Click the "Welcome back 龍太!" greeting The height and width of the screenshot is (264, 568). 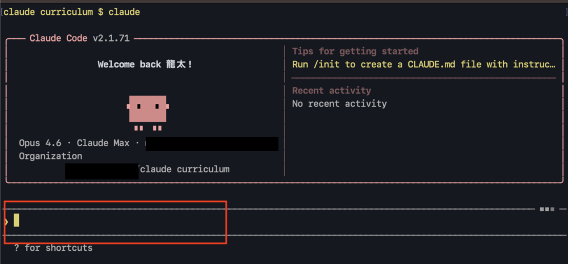coord(145,64)
